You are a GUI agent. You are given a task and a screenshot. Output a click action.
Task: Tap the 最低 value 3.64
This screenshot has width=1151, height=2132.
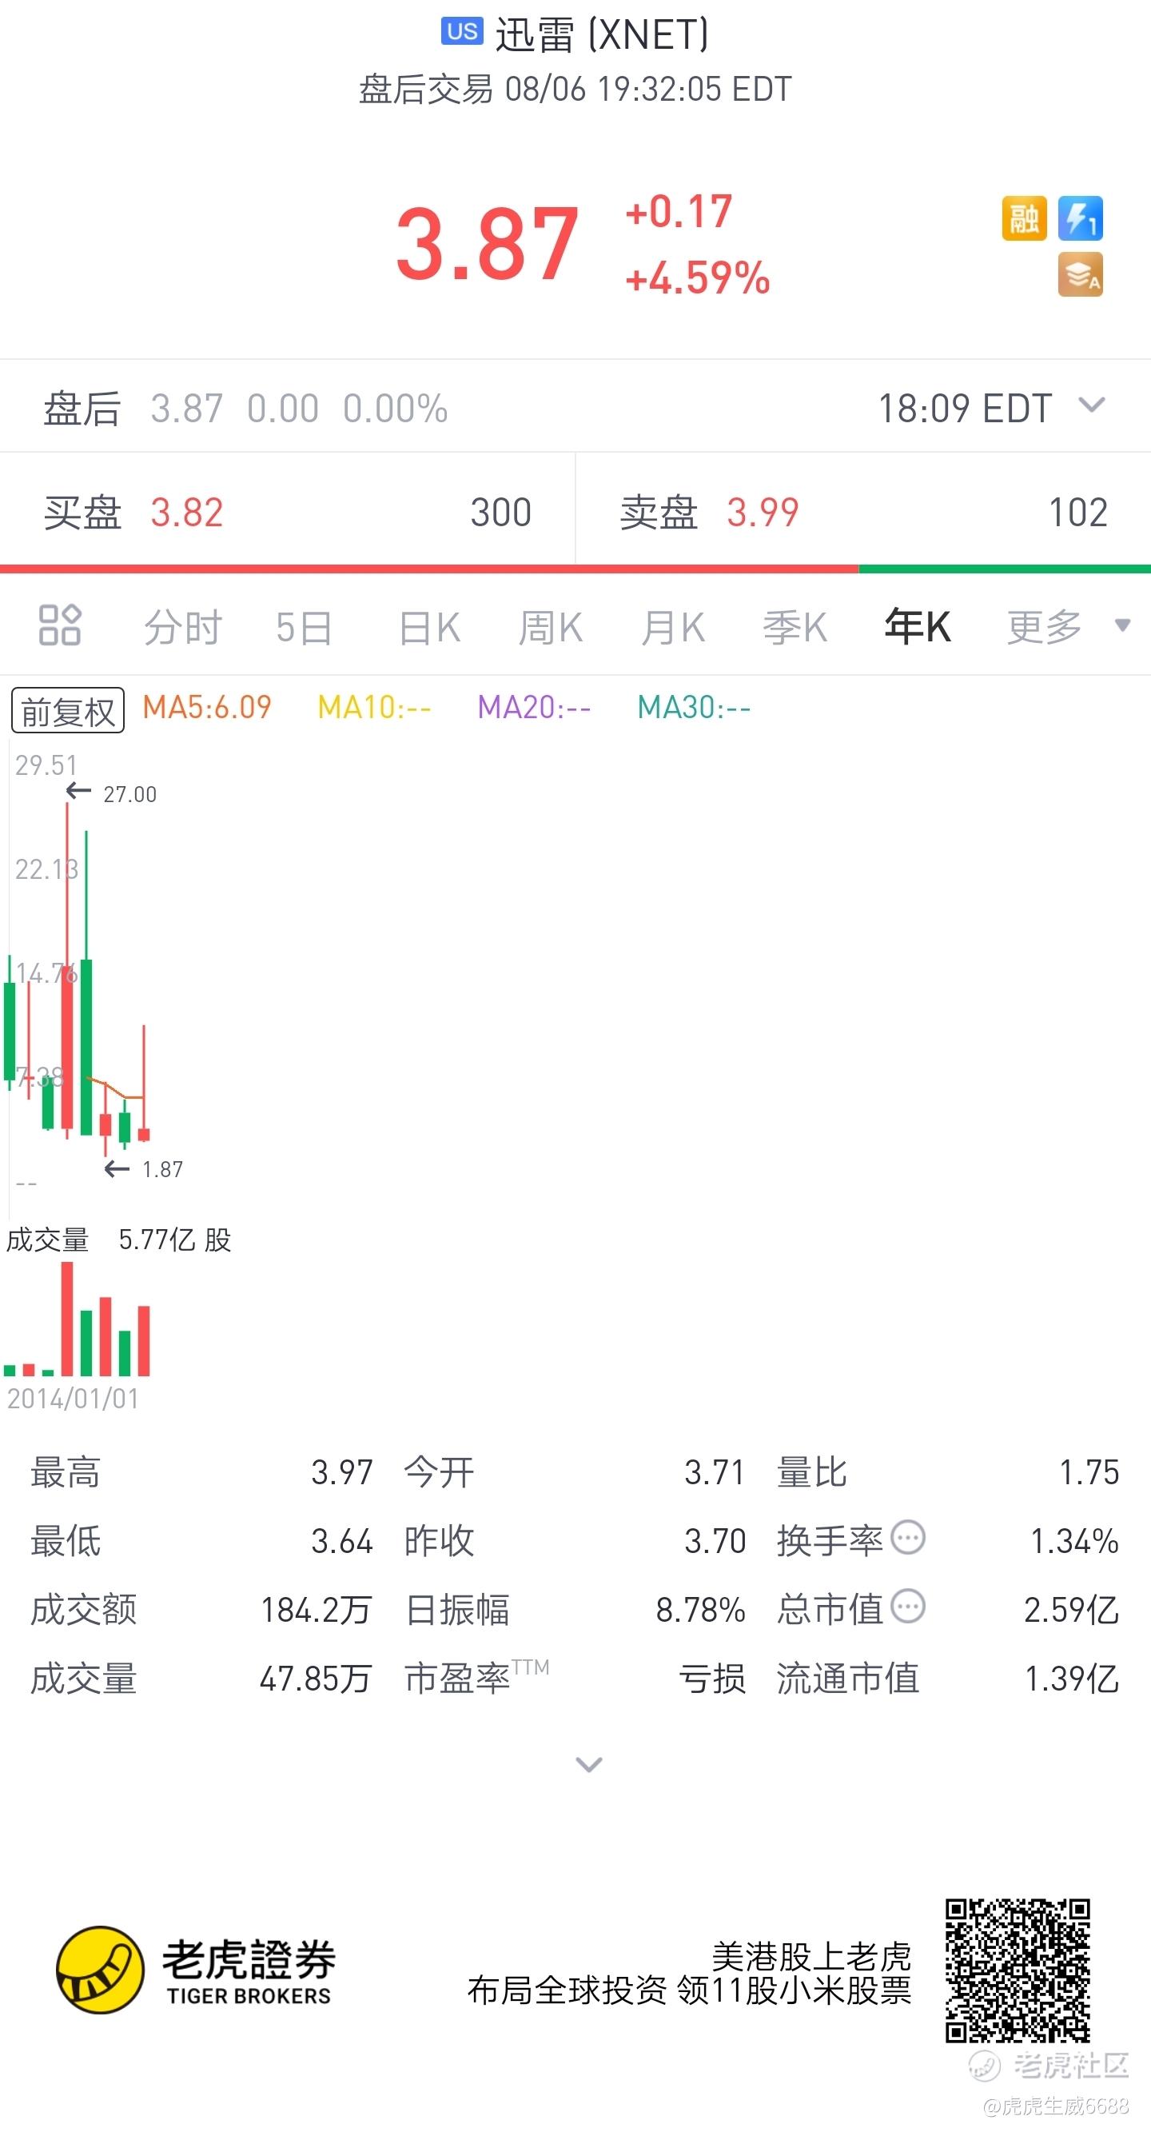point(342,1541)
